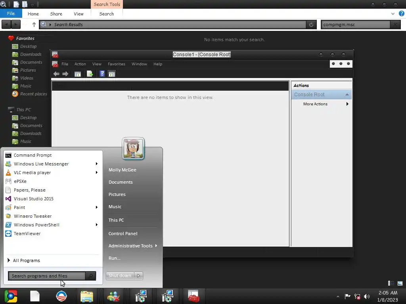Image resolution: width=406 pixels, height=304 pixels.
Task: Click the MMC Forward arrow toolbar icon
Action: click(65, 74)
